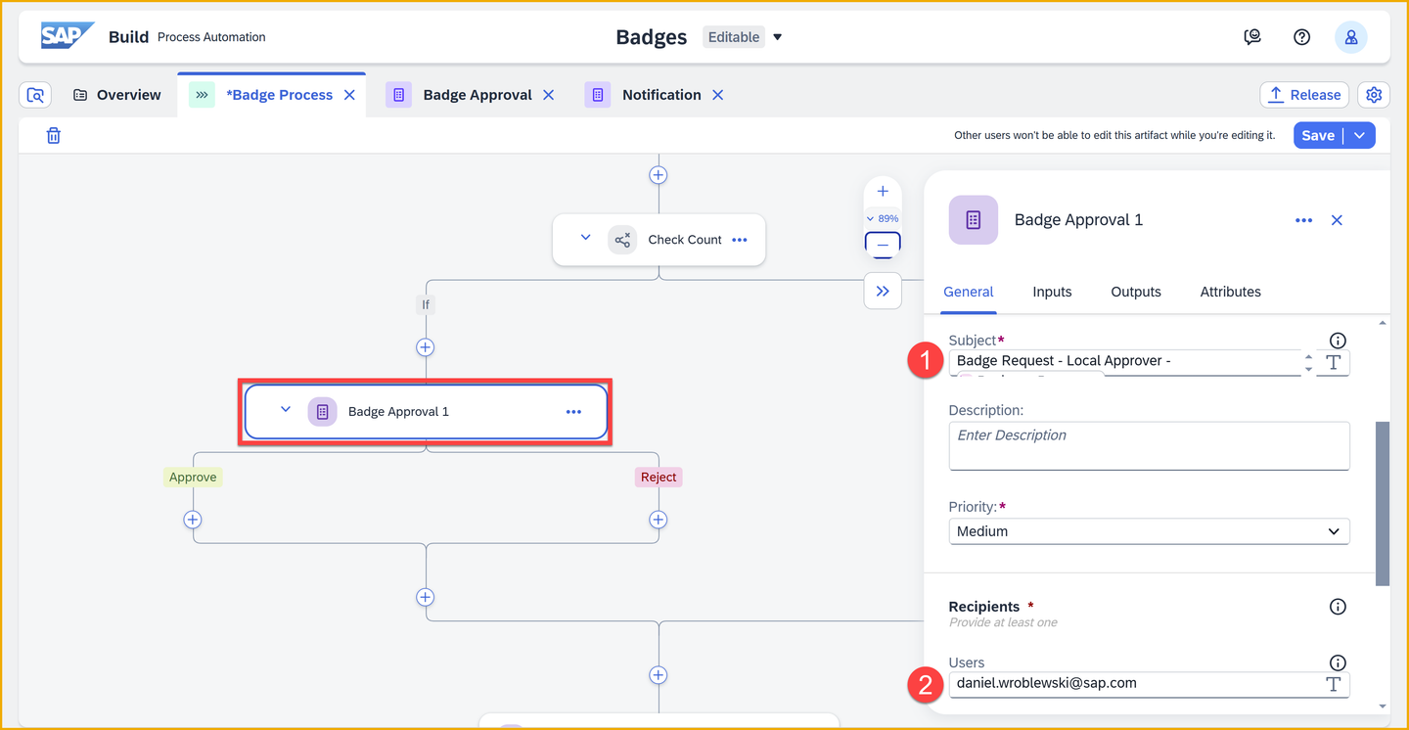
Task: Click the Save button
Action: point(1318,136)
